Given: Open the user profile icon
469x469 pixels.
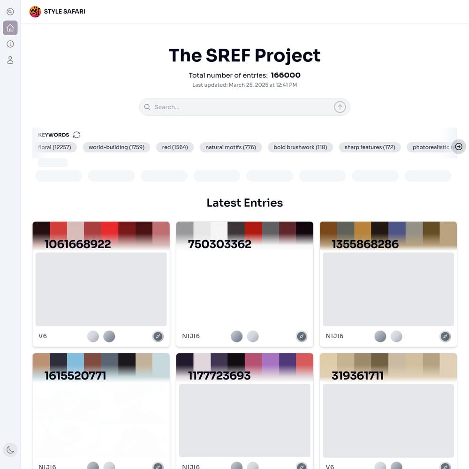Looking at the screenshot, I should (10, 60).
